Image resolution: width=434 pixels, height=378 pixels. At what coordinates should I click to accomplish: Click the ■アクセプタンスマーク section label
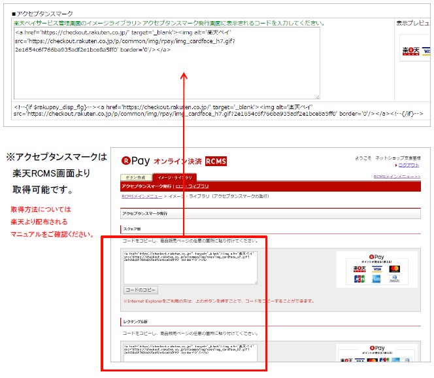pos(42,14)
